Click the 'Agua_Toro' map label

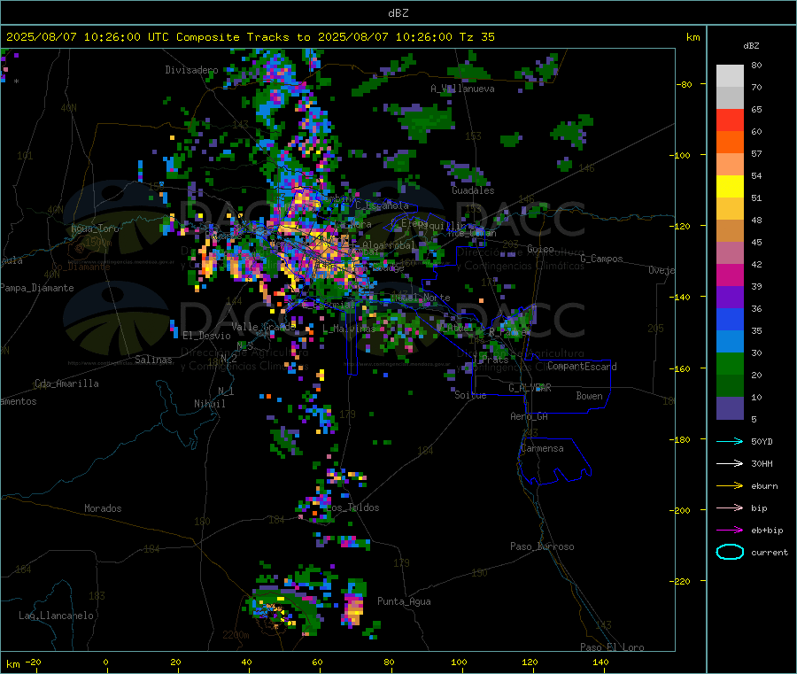[x=95, y=229]
